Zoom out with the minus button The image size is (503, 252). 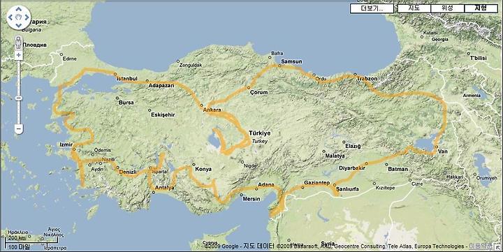[19, 129]
